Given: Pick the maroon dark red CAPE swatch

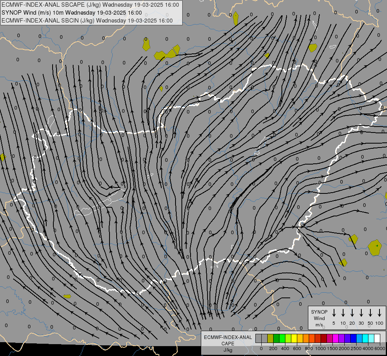Looking at the screenshot, I should pos(324,338).
